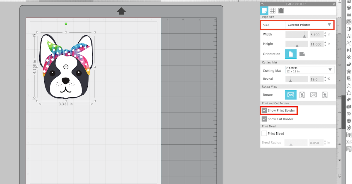This screenshot has width=352, height=184.
Task: Open the Text to Path curved-A icon
Action: coord(349,43)
